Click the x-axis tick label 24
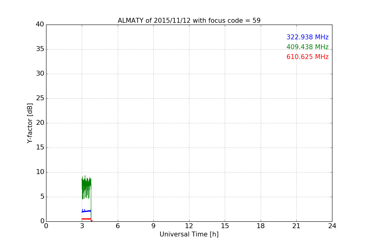This screenshot has height=246, width=369. (x=332, y=226)
